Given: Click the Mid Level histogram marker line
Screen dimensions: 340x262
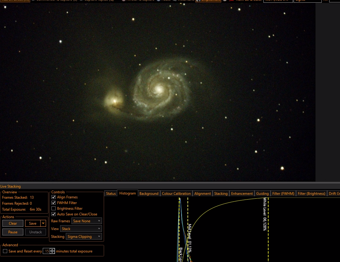Looking at the screenshot, I should click(x=188, y=230).
